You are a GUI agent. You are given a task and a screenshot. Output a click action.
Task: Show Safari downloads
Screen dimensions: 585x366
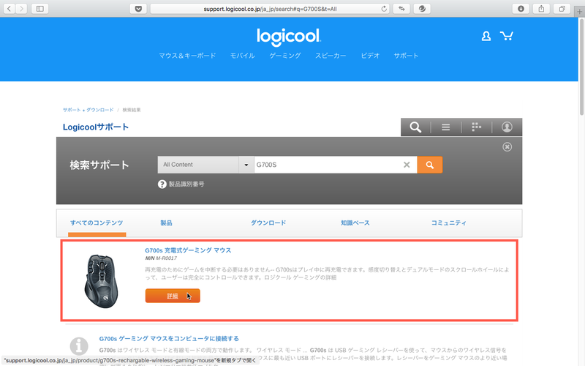(x=521, y=9)
